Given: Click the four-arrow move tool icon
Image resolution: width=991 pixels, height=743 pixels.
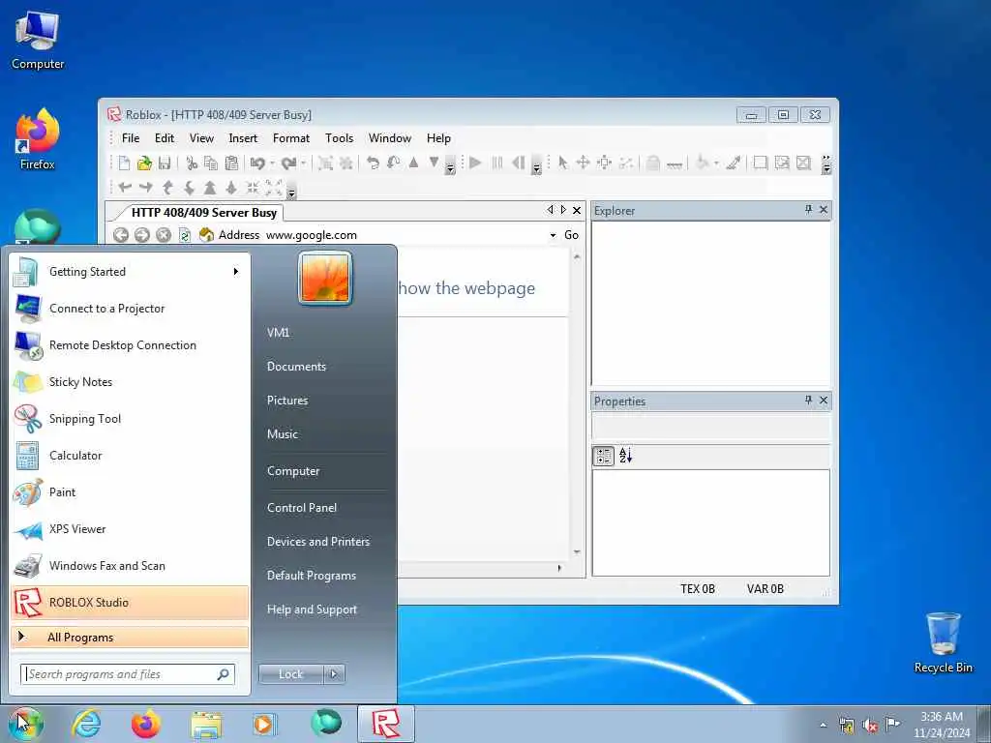Looking at the screenshot, I should click(x=583, y=163).
